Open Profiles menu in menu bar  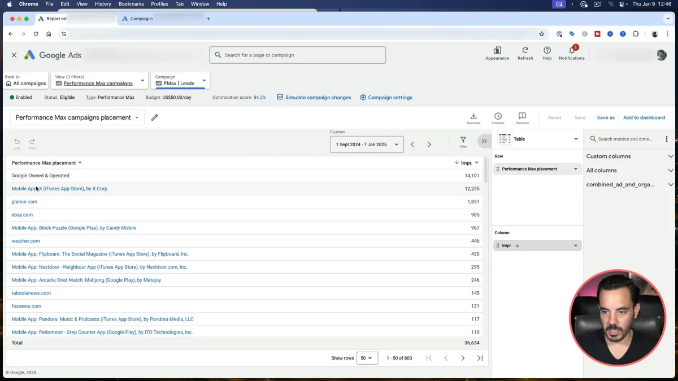[x=159, y=4]
